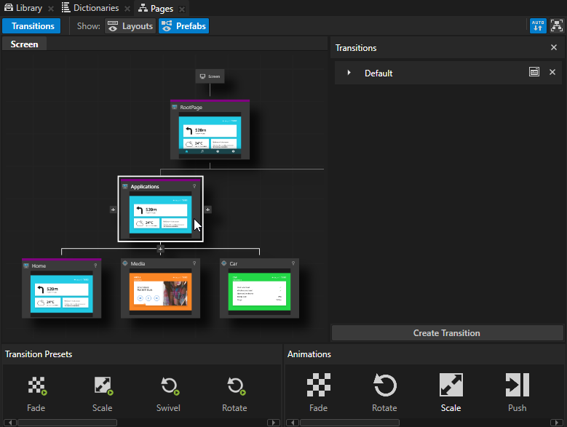The height and width of the screenshot is (427, 567).
Task: Select the Swivel transition preset icon
Action: [x=168, y=386]
